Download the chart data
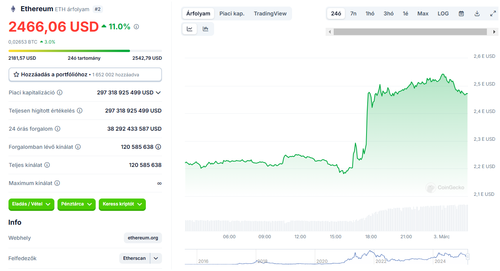Image resolution: width=500 pixels, height=271 pixels. pos(477,13)
